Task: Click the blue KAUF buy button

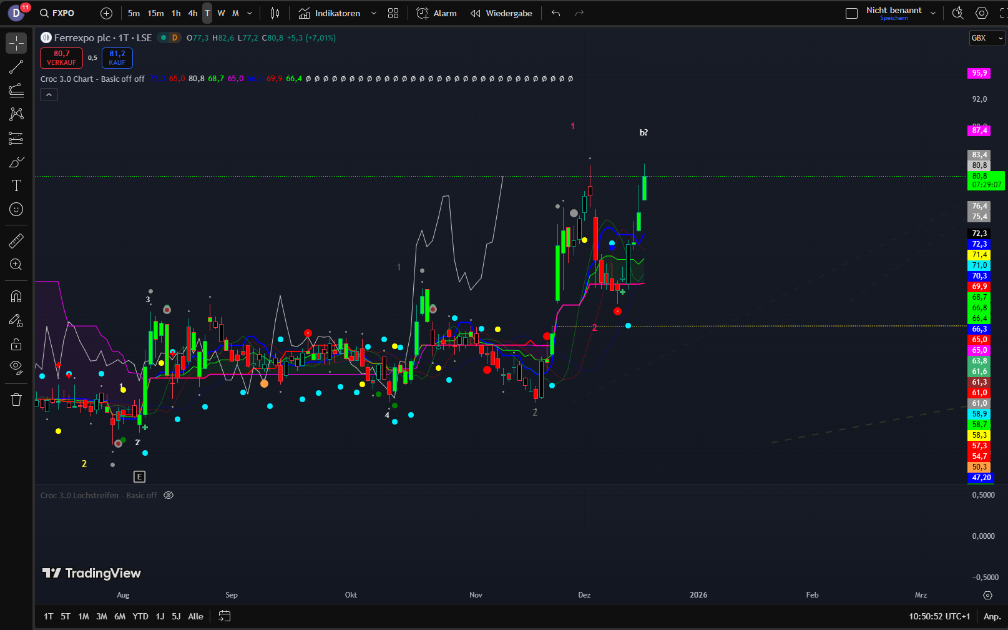Action: pos(117,57)
